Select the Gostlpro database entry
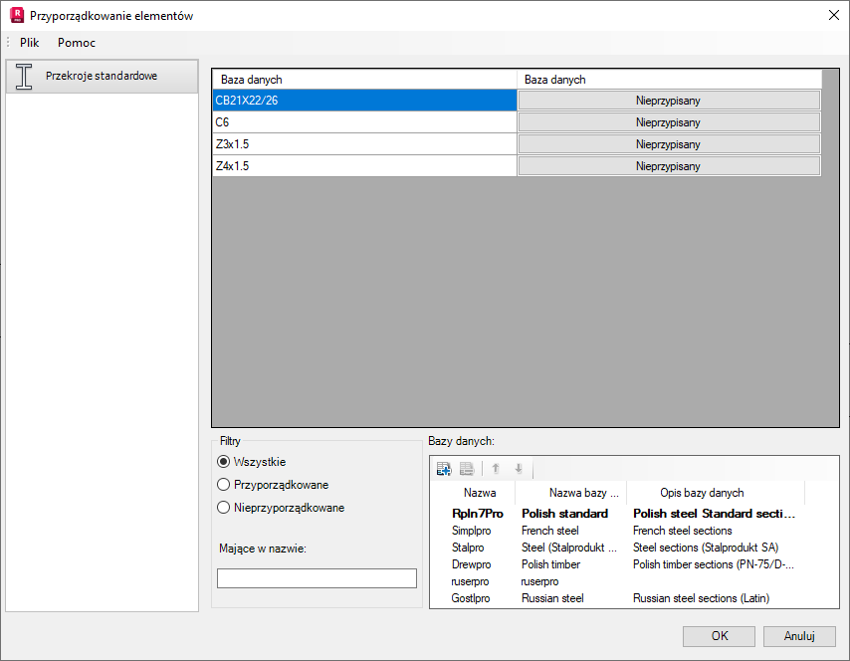 470,598
